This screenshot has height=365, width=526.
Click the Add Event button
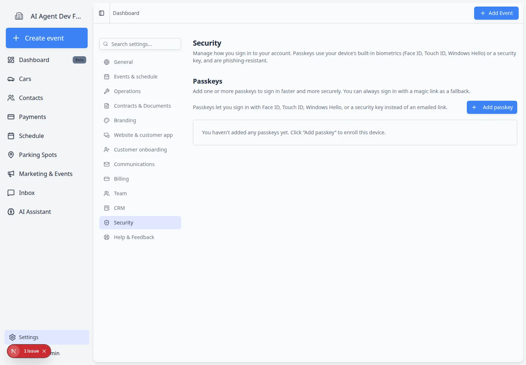point(496,13)
